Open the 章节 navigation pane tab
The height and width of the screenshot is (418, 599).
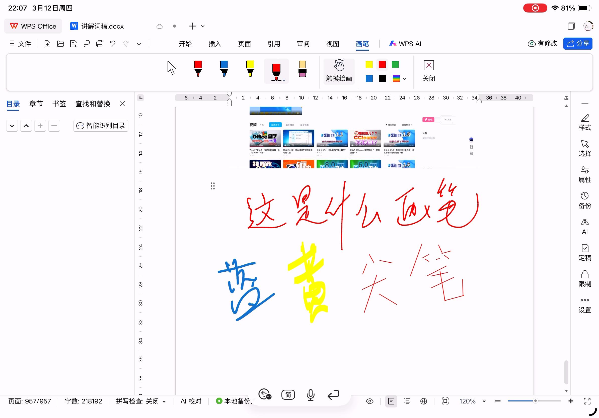[x=36, y=104]
